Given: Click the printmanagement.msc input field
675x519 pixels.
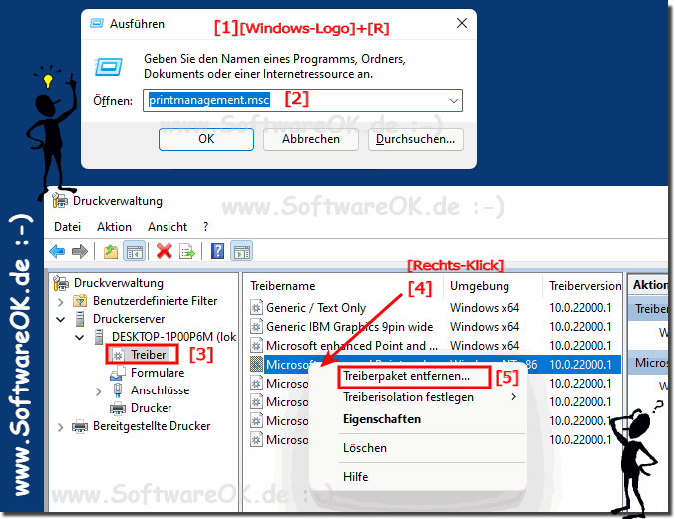Looking at the screenshot, I should 303,101.
